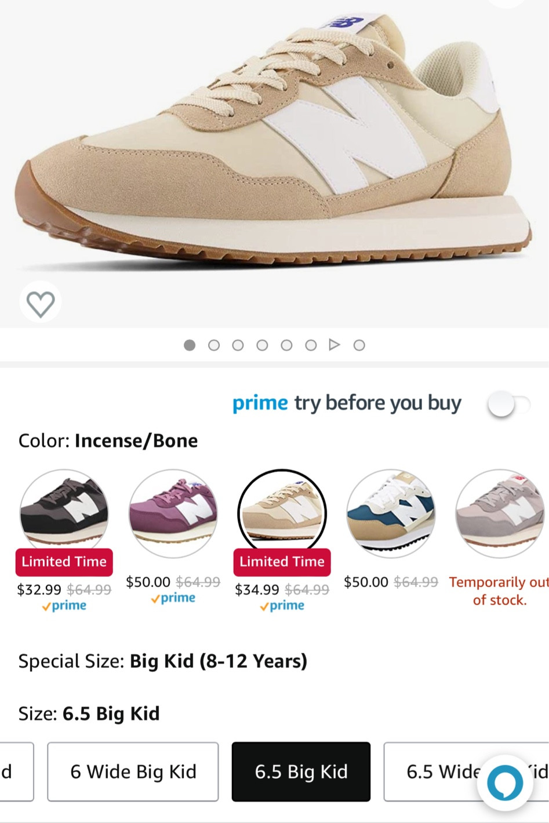This screenshot has width=549, height=823.
Task: Click the Limited Time badge on the black shoe
Action: 64,561
